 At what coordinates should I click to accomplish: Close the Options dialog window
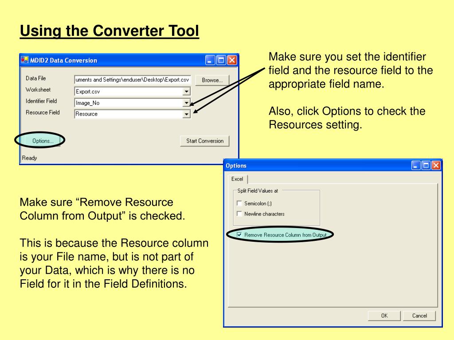pyautogui.click(x=436, y=166)
